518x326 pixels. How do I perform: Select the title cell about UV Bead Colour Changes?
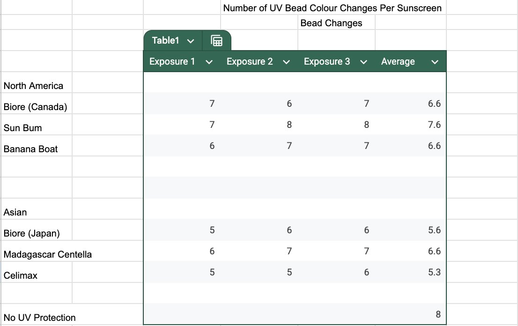332,8
